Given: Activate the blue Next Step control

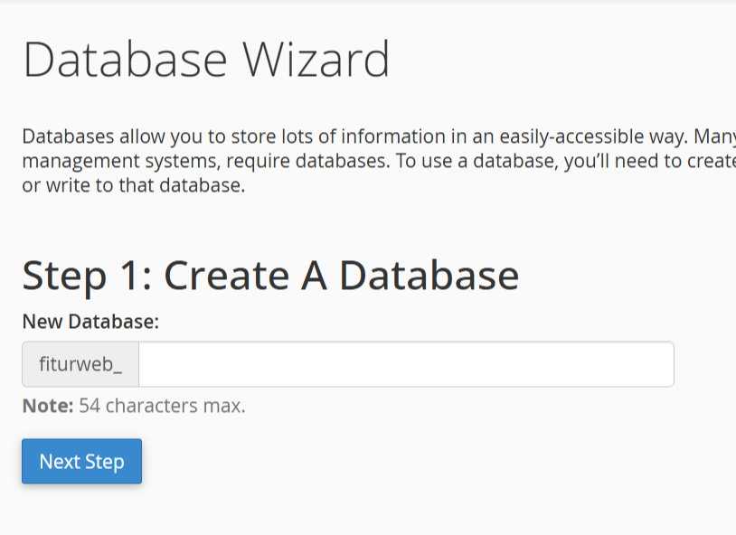Looking at the screenshot, I should (81, 461).
